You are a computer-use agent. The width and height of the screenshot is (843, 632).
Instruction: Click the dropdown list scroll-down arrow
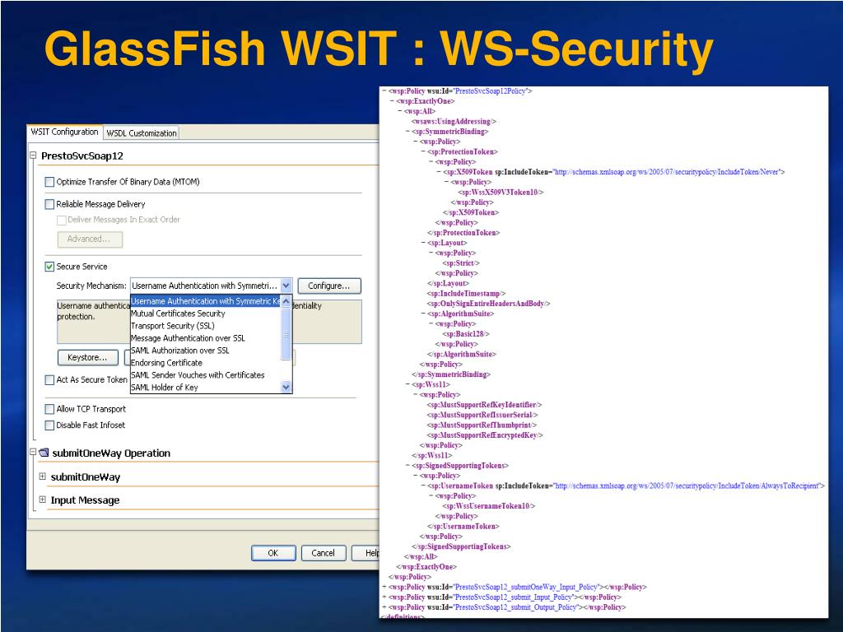tap(286, 387)
